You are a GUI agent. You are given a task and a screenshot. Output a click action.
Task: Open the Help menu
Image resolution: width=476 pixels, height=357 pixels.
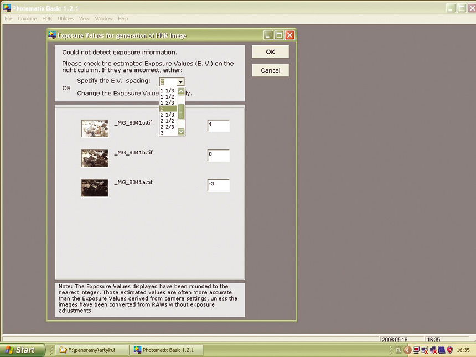[123, 18]
